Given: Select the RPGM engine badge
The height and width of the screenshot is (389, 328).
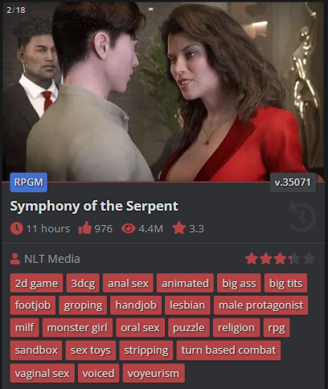Looking at the screenshot, I should 29,182.
